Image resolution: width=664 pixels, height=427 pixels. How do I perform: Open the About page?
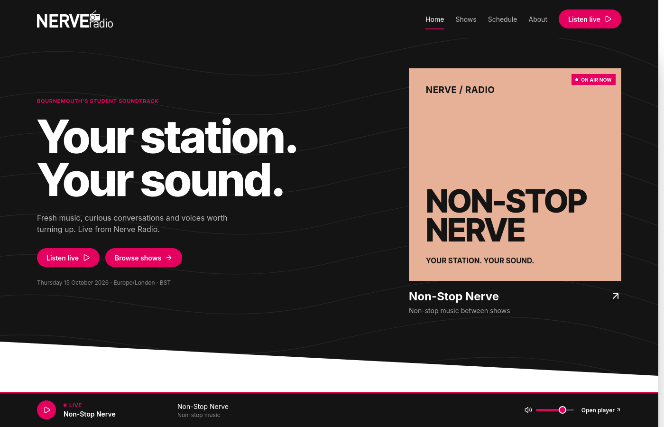coord(538,19)
